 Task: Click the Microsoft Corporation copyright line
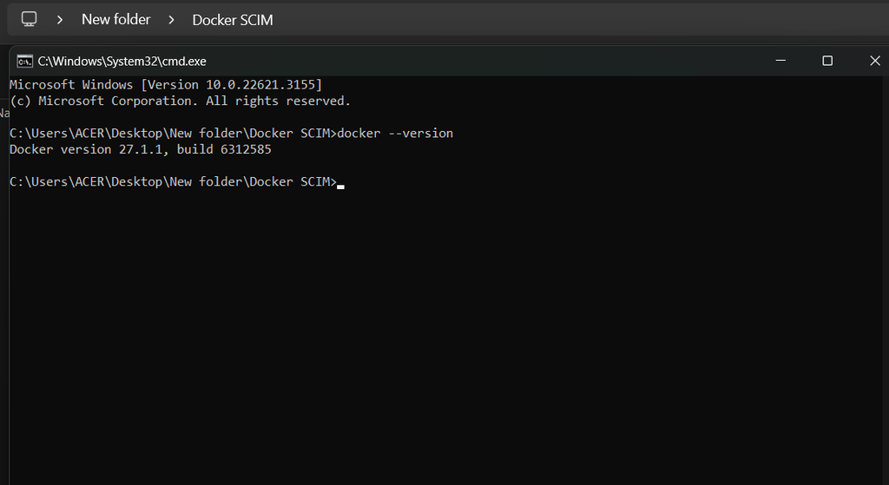point(180,101)
